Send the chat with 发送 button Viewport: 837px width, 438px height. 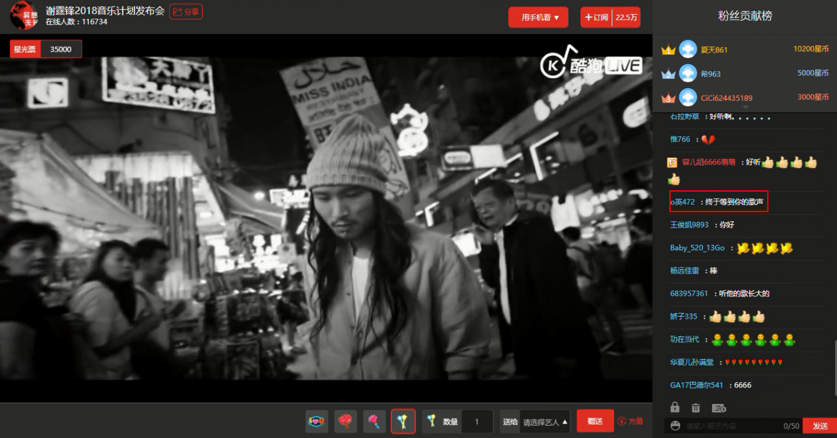(x=819, y=426)
